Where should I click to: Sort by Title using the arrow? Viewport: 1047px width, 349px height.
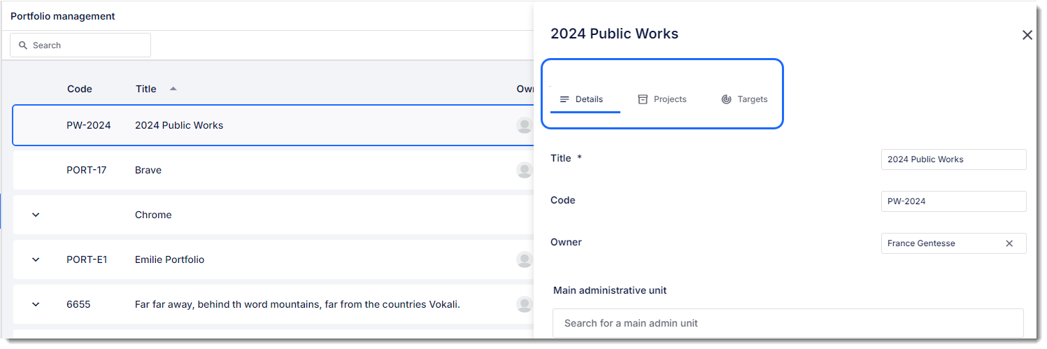173,89
